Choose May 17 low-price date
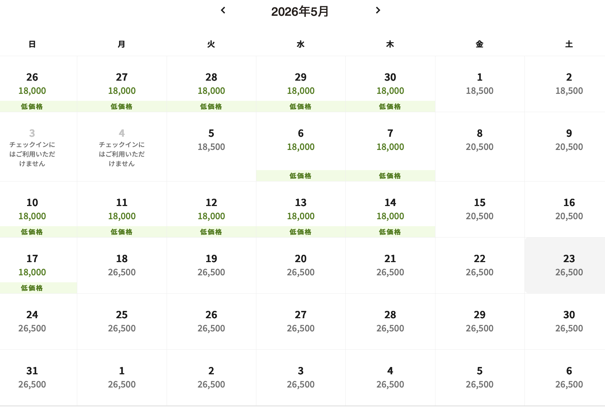 point(32,265)
